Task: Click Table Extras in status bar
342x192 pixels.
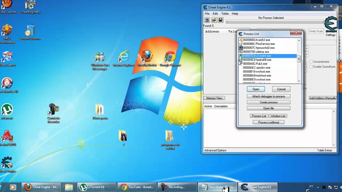Action: [x=325, y=150]
